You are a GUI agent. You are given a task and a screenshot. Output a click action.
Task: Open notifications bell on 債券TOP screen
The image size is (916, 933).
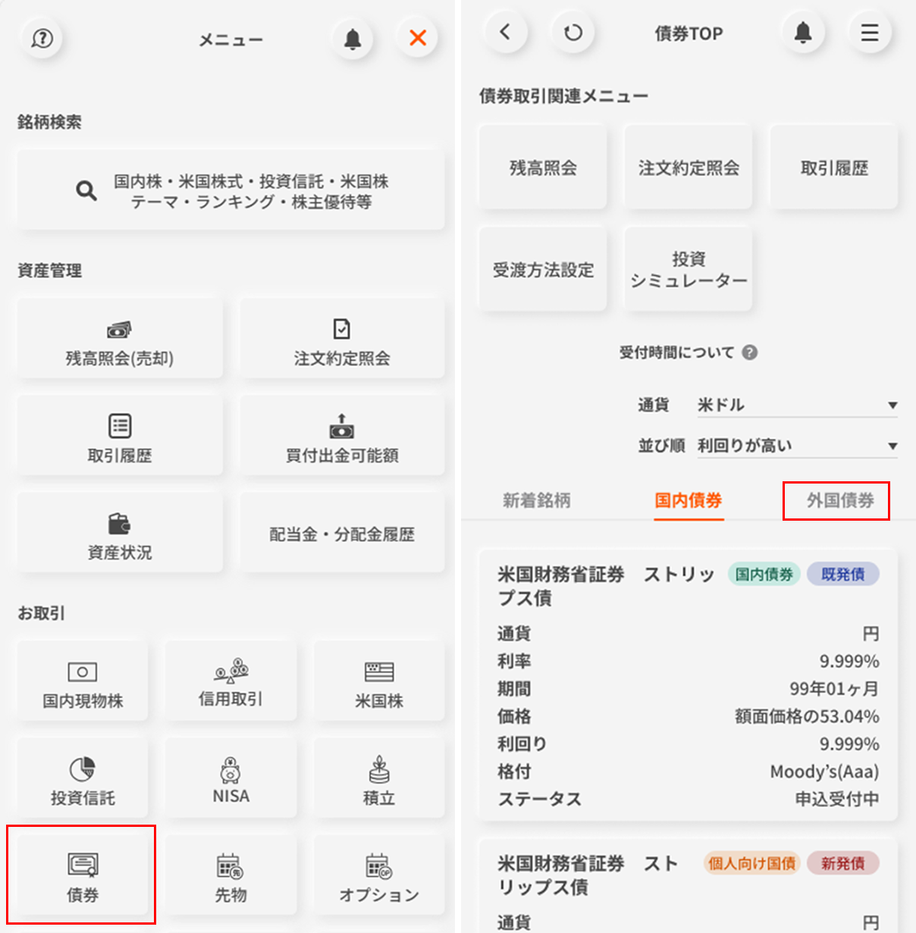[803, 33]
